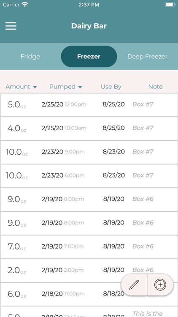The width and height of the screenshot is (178, 317).
Task: Toggle sort arrow next to Pumped
Action: pyautogui.click(x=80, y=87)
